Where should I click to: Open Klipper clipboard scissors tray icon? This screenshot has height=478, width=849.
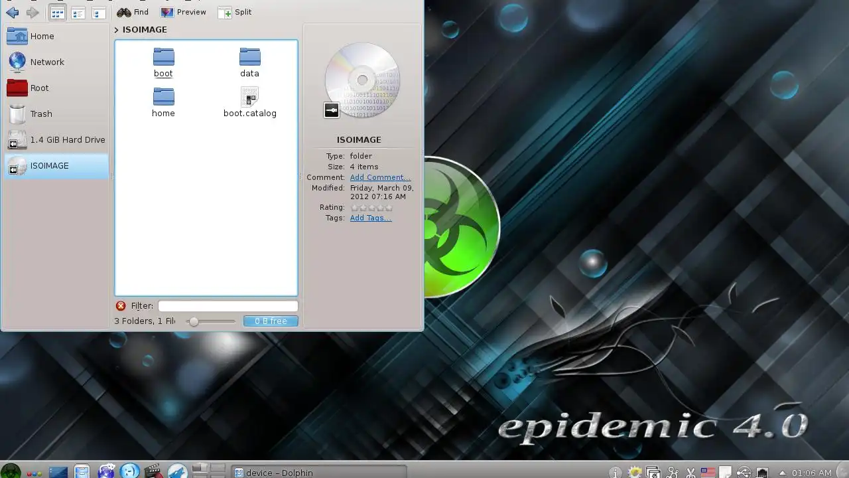690,472
